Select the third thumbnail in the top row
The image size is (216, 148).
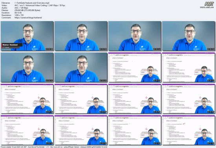(x=135, y=36)
